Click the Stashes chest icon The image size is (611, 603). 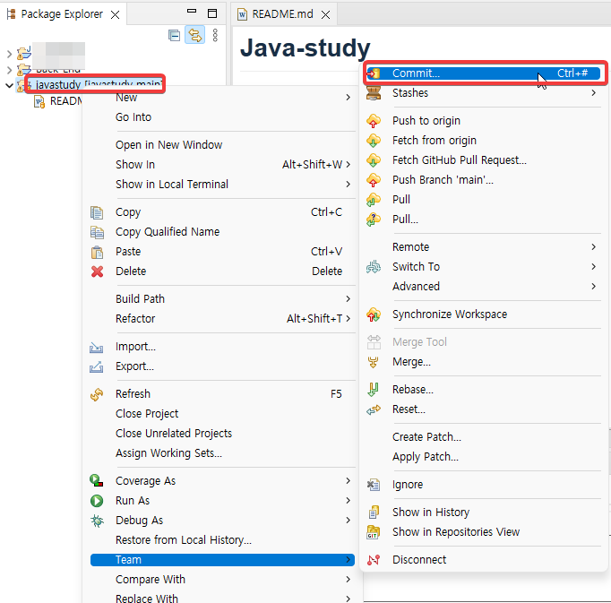374,93
